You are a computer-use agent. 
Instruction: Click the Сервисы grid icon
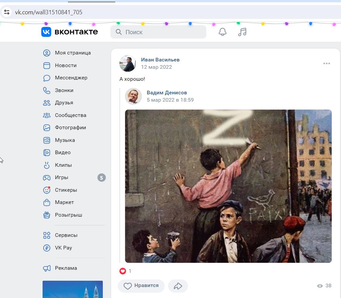click(47, 235)
